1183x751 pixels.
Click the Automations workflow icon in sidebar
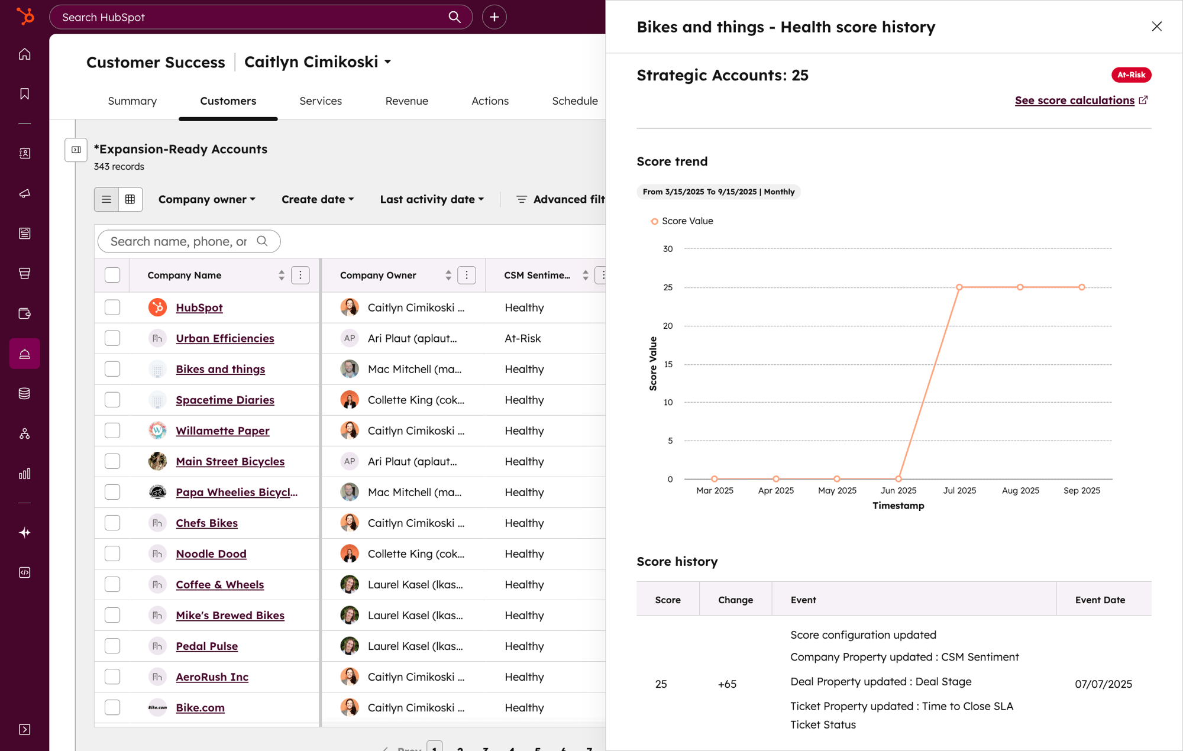(24, 433)
